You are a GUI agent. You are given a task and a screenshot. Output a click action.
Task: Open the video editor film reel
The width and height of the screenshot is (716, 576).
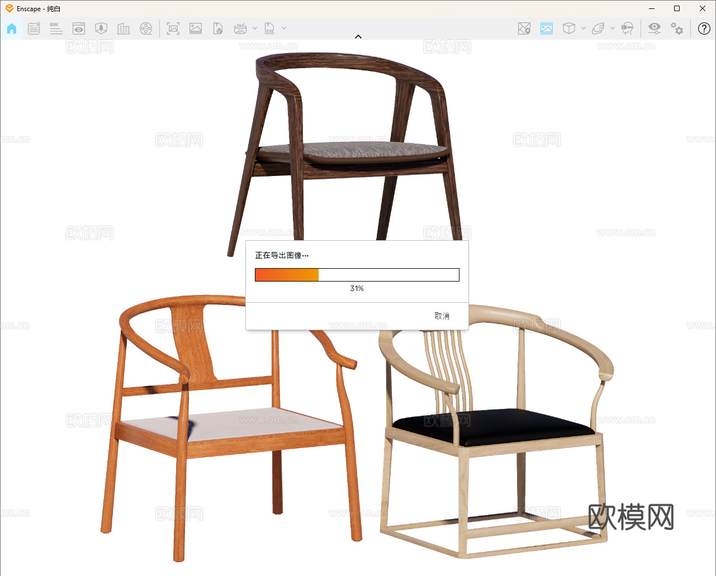pos(146,28)
